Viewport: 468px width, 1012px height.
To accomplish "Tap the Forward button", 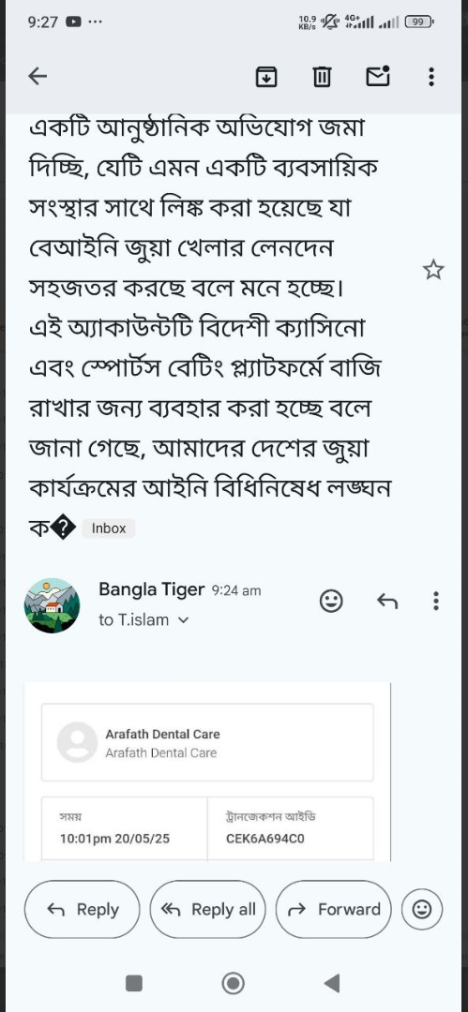I will (334, 909).
